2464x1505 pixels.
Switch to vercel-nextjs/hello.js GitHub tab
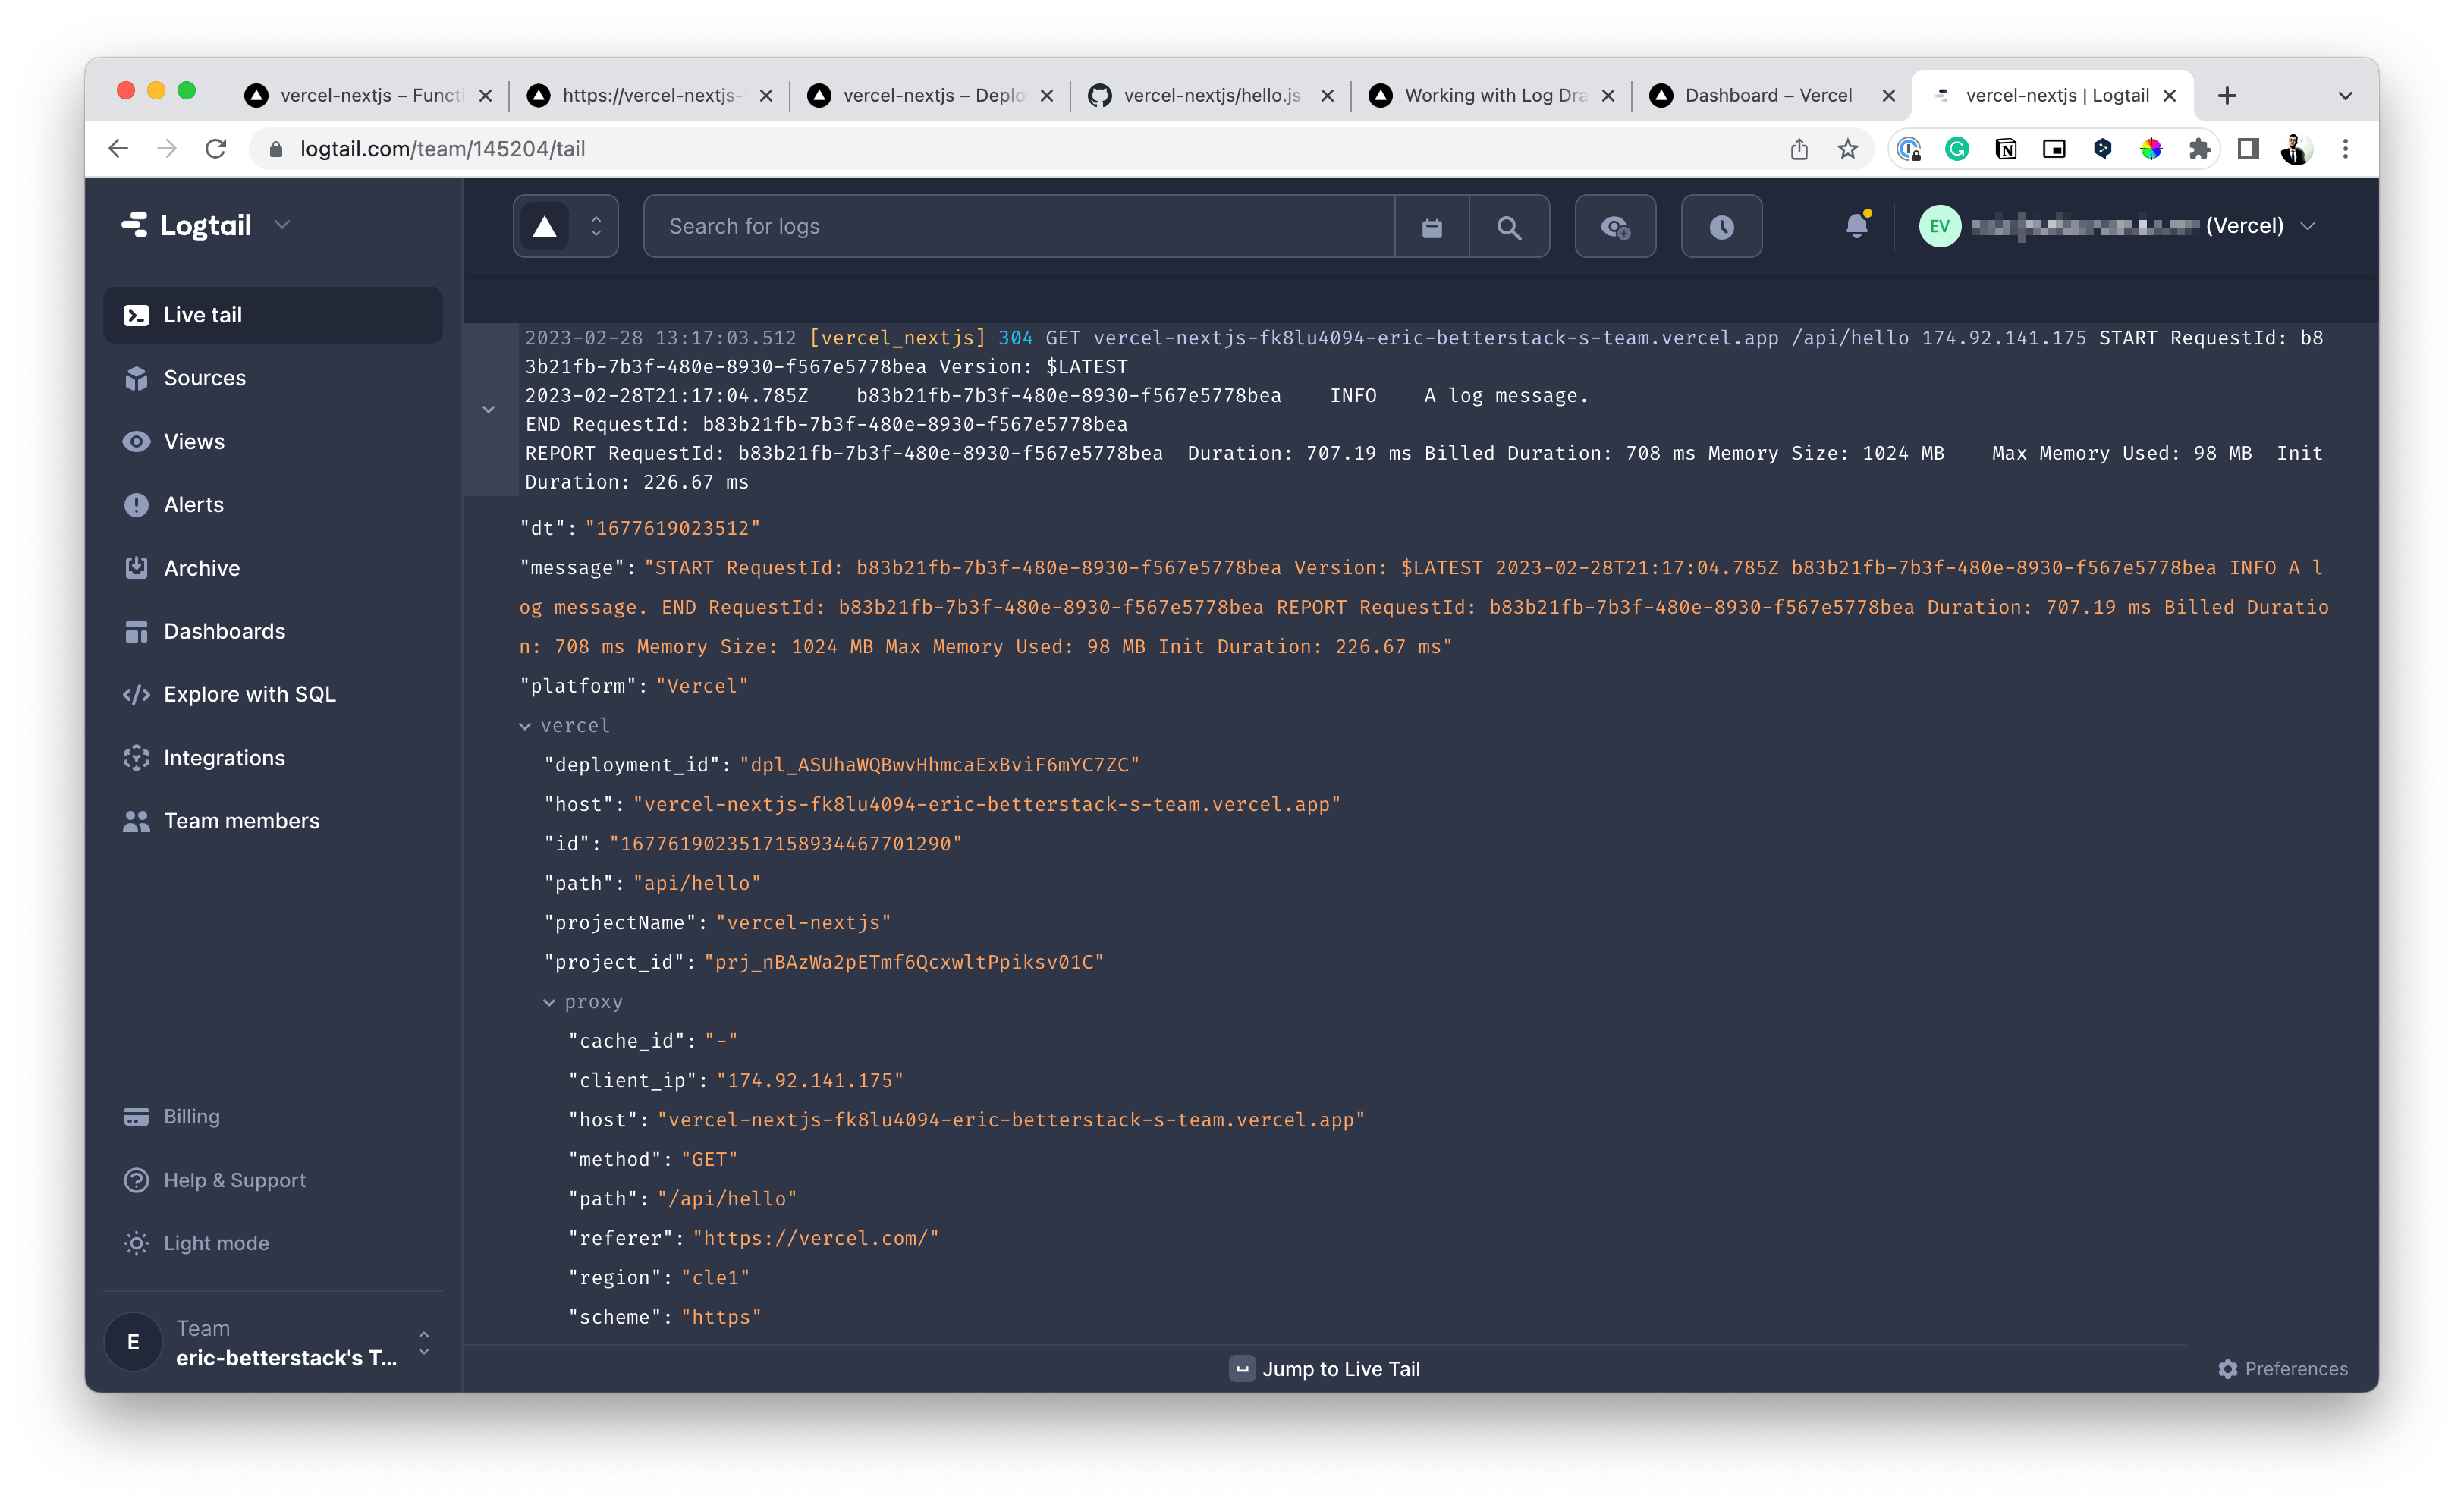(x=1211, y=95)
